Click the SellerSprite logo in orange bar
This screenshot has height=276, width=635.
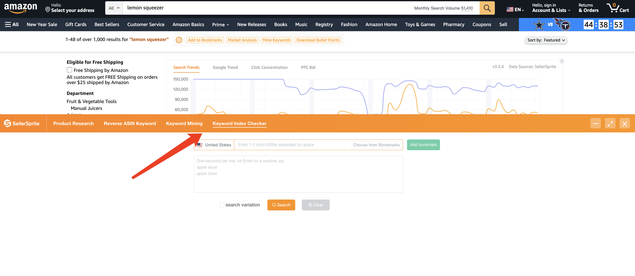pos(22,123)
